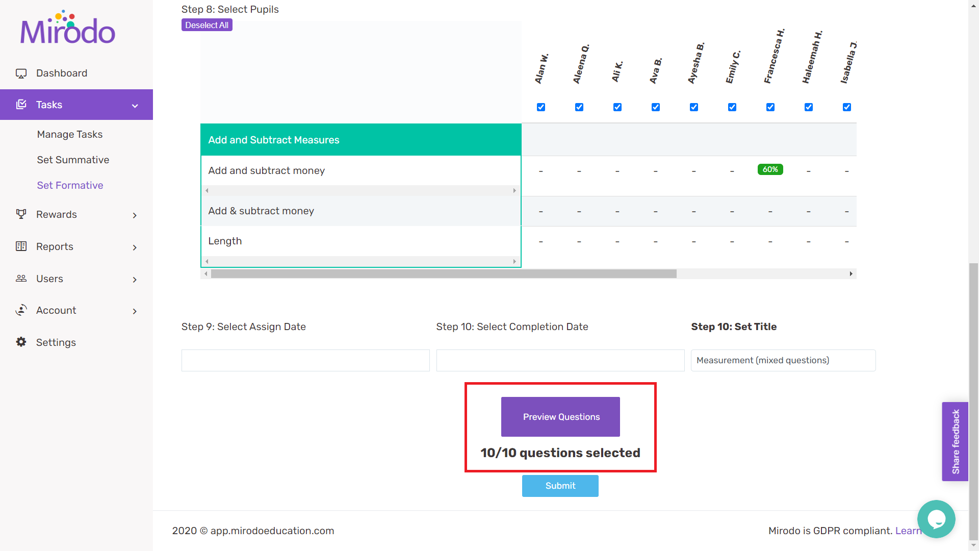Image resolution: width=979 pixels, height=551 pixels.
Task: Uncheck Francesca H. checkbox
Action: tap(770, 107)
